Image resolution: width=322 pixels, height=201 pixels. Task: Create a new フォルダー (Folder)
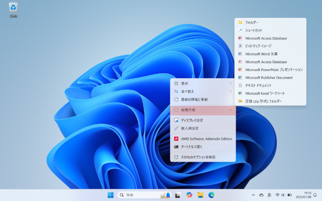click(x=252, y=22)
